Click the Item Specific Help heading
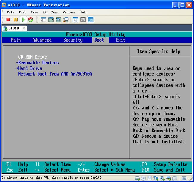Screen dimensions: 194x182 click(159, 51)
